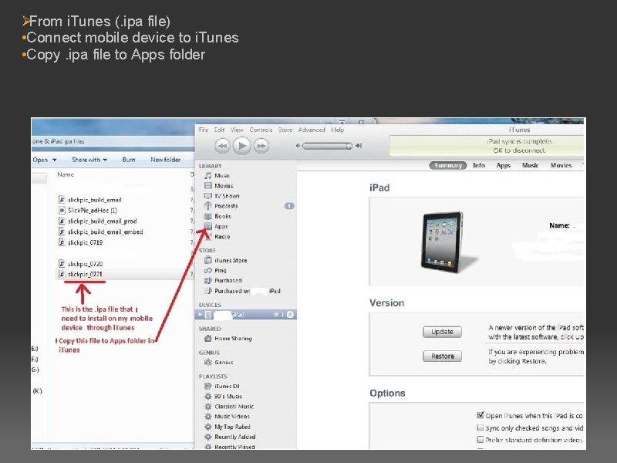The width and height of the screenshot is (617, 463).
Task: Select the Music Videos playlist
Action: tap(232, 417)
